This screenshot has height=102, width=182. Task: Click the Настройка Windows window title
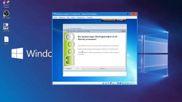76,28
